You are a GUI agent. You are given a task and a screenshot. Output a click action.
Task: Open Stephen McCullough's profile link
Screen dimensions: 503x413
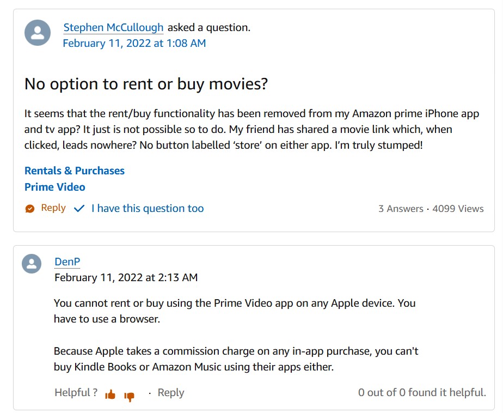point(113,27)
